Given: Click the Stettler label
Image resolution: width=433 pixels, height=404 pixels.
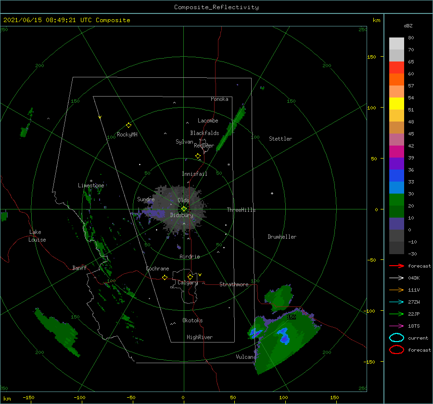Looking at the screenshot, I should pos(280,139).
